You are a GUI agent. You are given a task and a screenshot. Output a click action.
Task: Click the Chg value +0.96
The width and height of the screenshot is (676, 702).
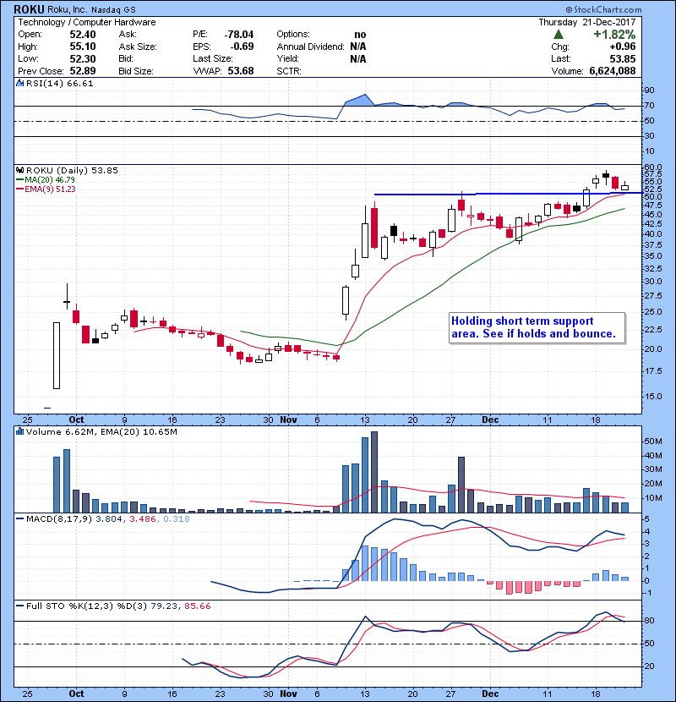tap(622, 47)
